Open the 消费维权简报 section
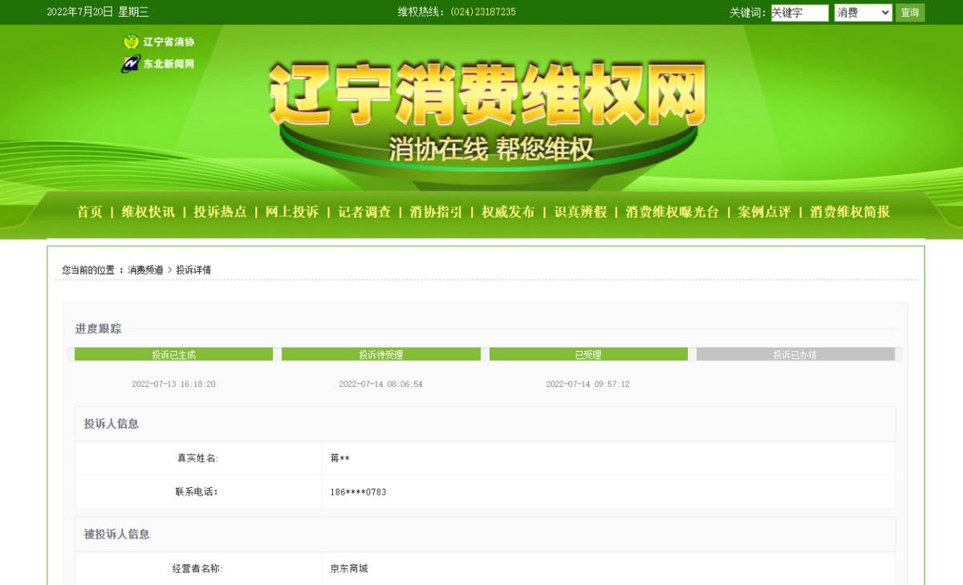The height and width of the screenshot is (585, 963). [850, 213]
